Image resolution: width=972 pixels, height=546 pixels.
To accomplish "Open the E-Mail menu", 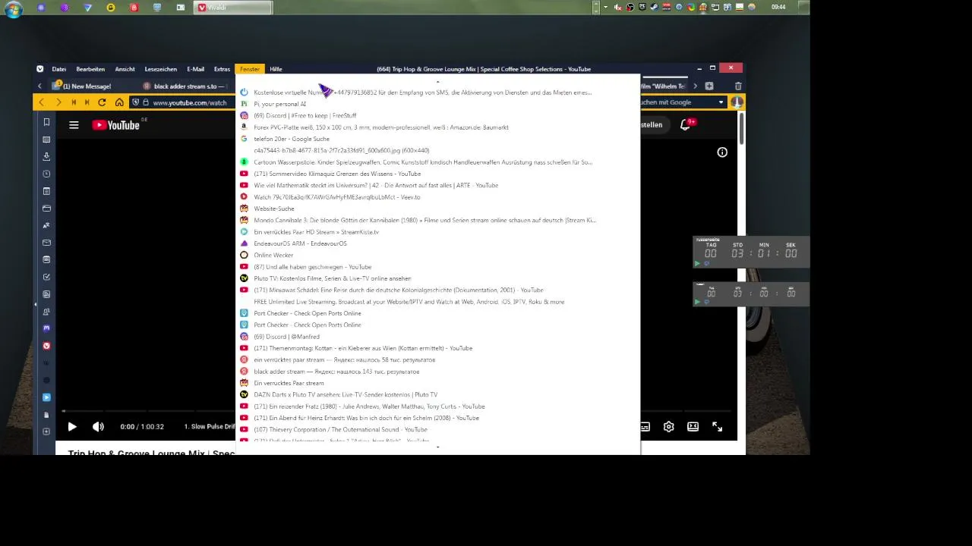I will 195,69.
